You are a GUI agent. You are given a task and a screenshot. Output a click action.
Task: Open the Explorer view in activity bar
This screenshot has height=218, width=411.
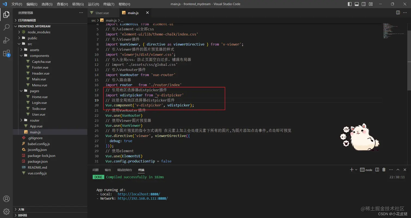tap(6, 14)
